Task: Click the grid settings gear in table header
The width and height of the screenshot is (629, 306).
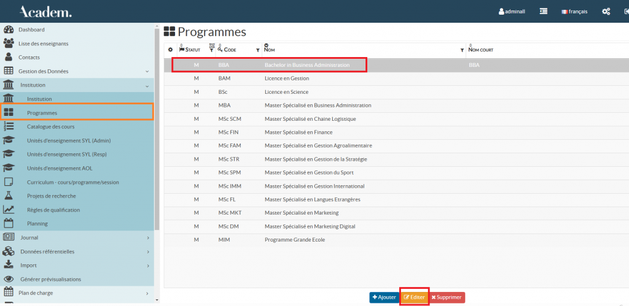Action: coord(171,49)
